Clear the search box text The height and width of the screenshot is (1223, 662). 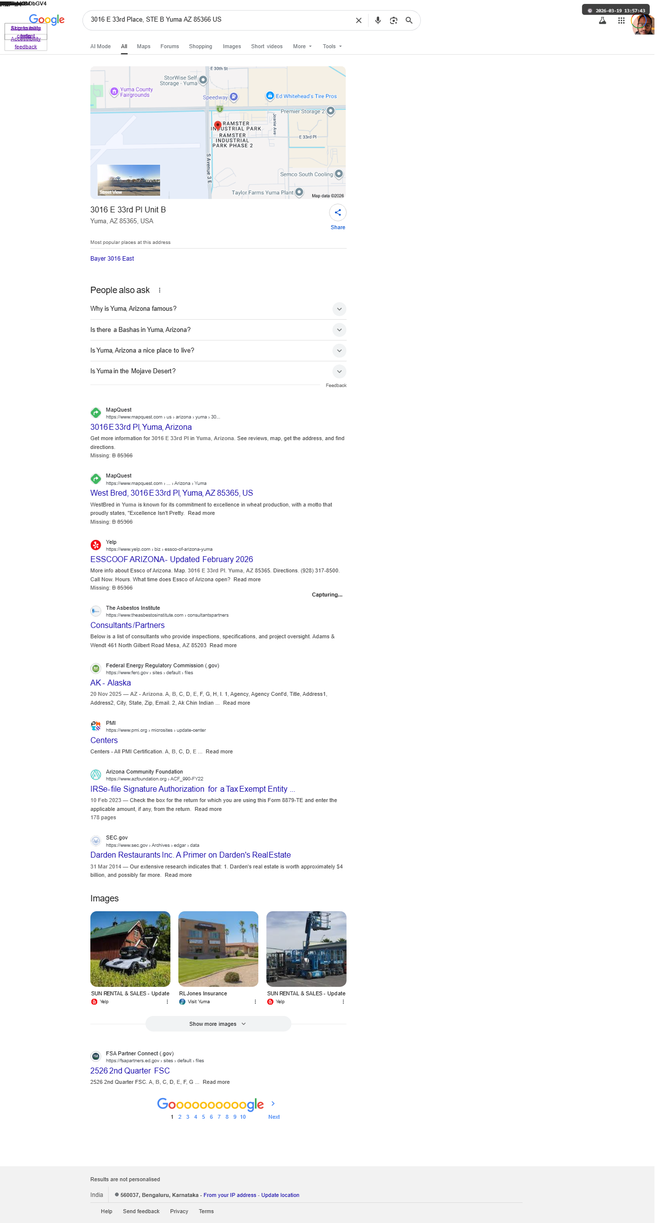pos(359,21)
